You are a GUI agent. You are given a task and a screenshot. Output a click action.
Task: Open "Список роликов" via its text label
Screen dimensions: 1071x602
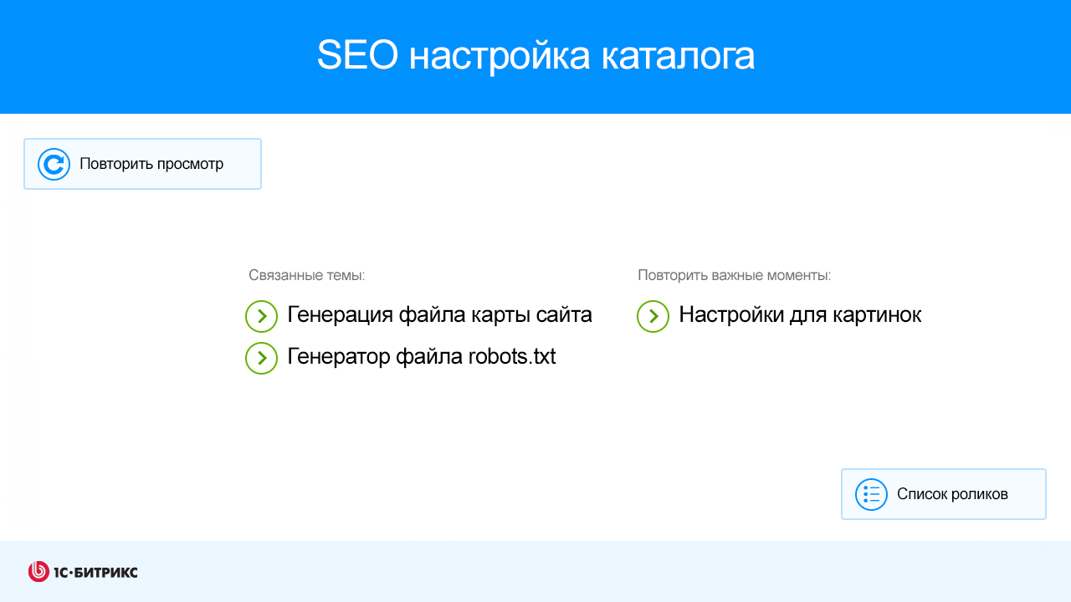point(952,494)
